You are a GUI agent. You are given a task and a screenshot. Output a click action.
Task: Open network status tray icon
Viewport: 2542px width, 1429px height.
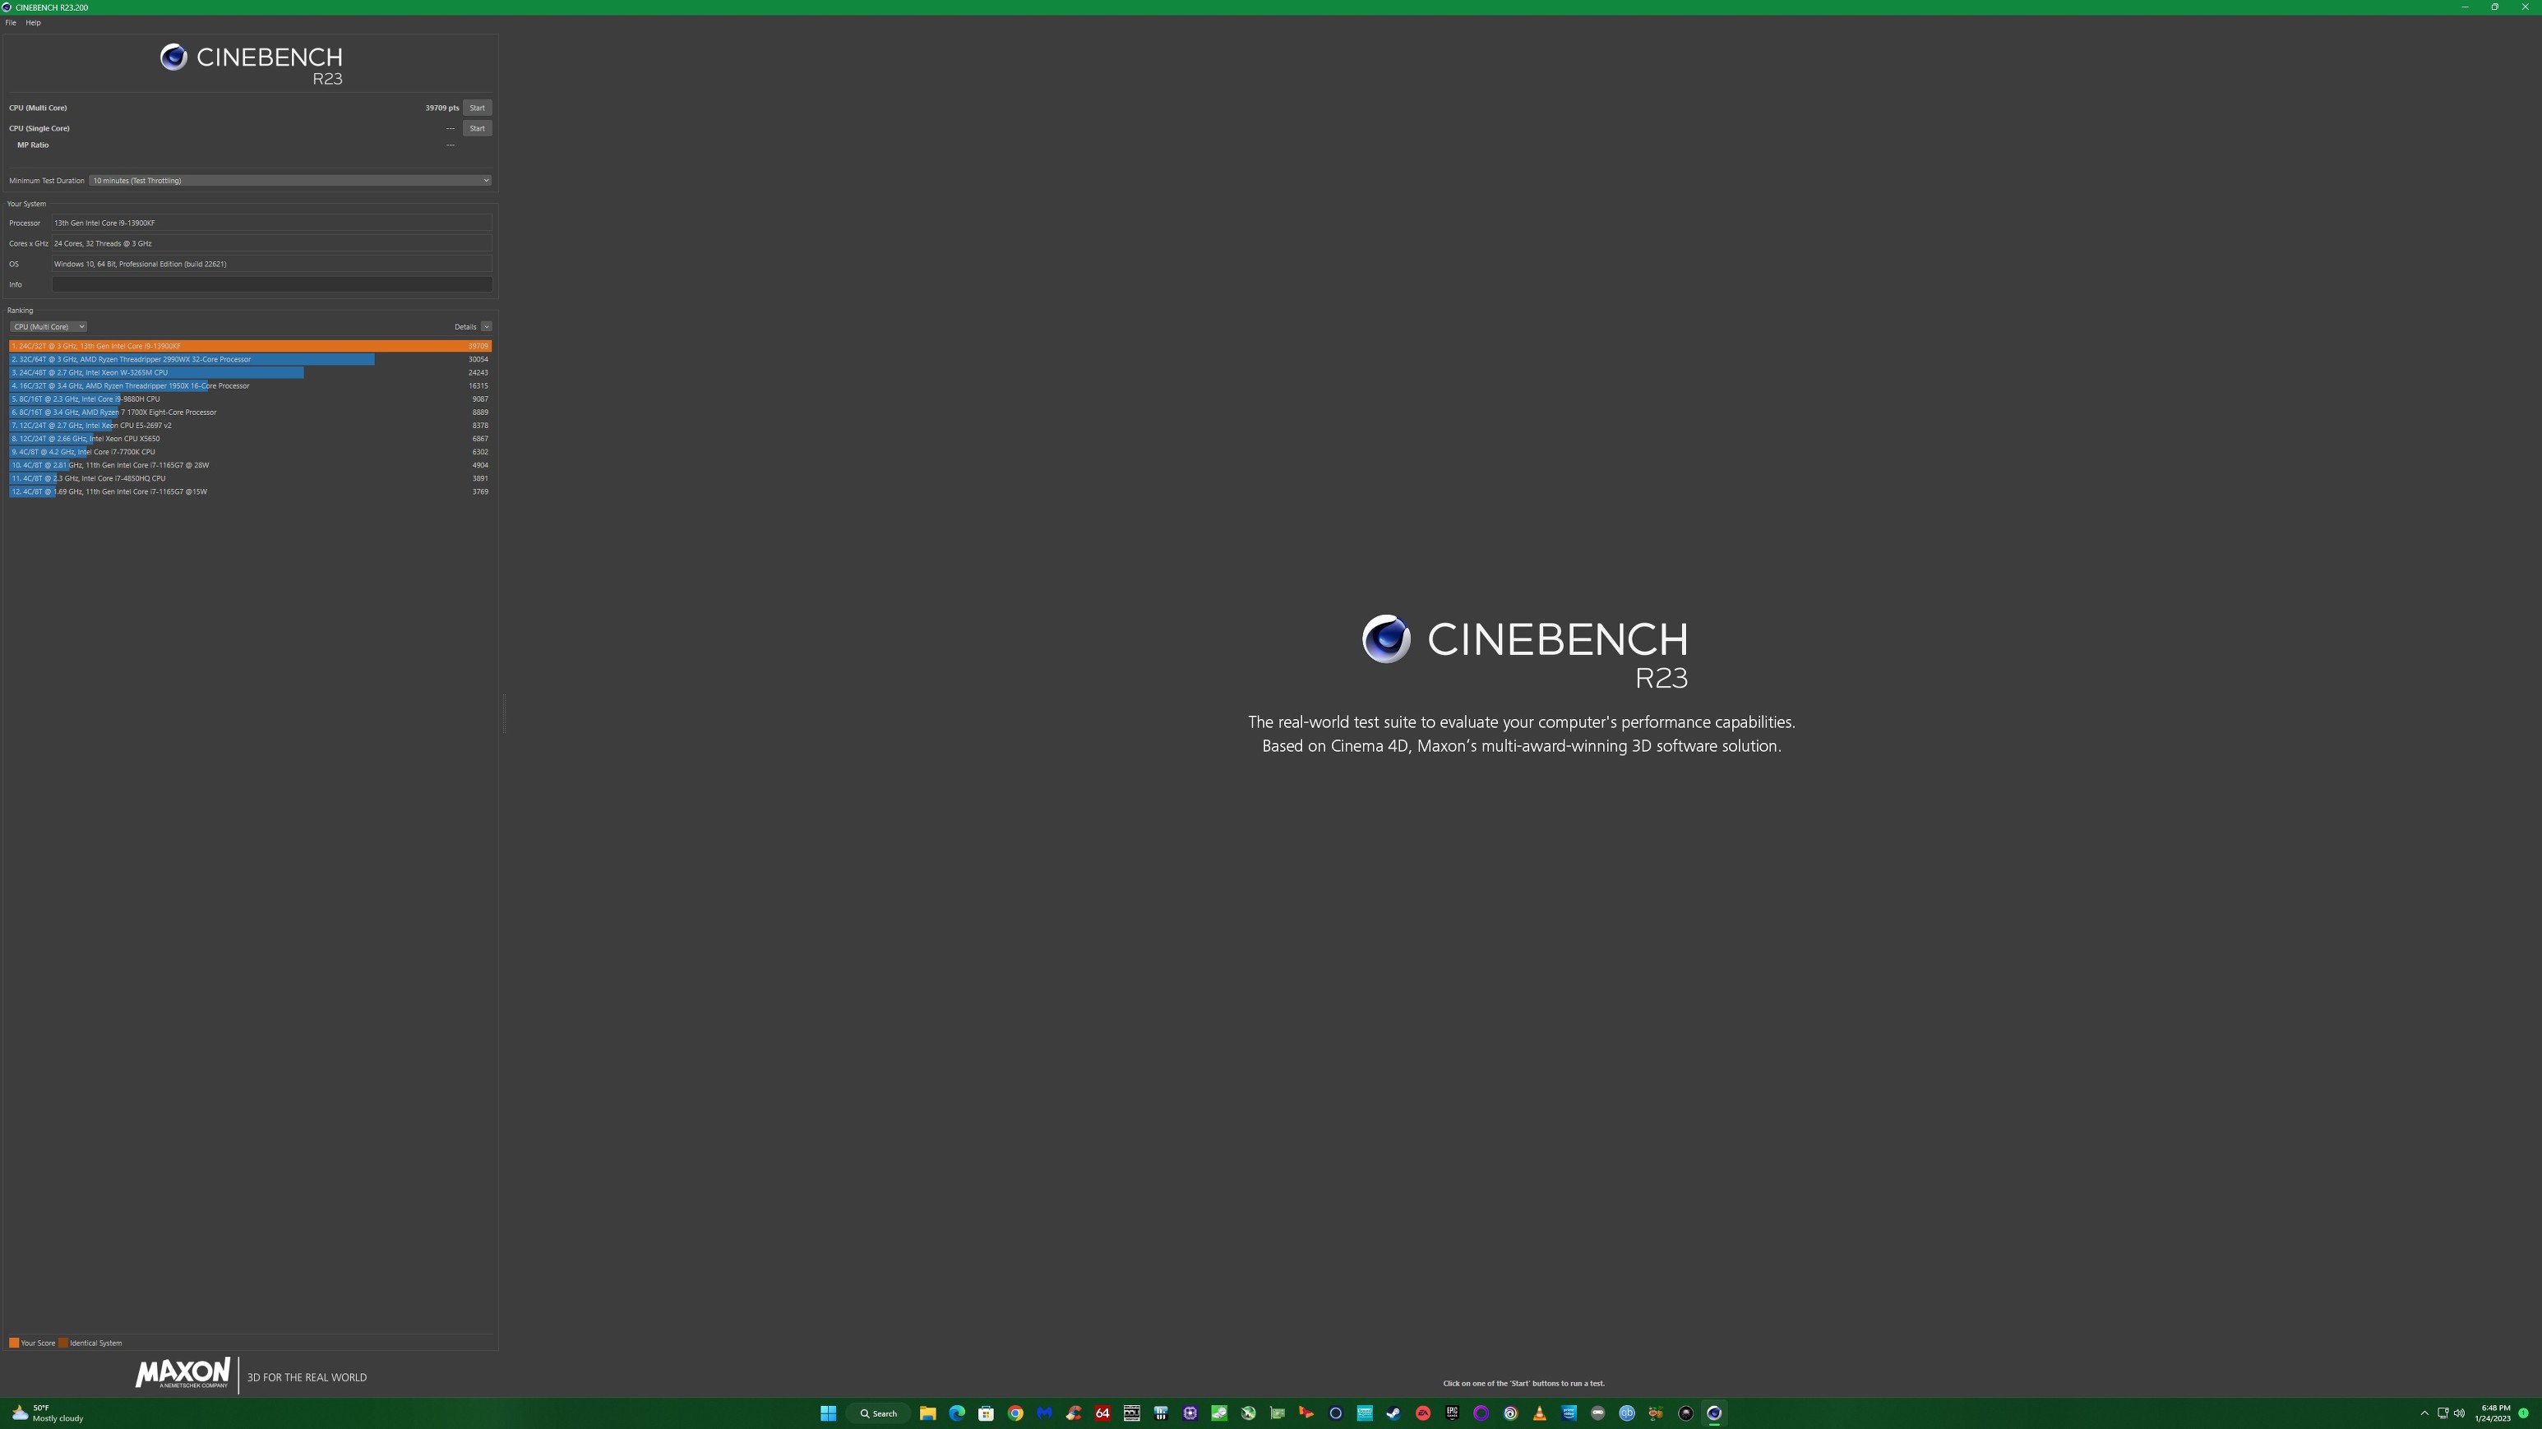click(x=2443, y=1413)
